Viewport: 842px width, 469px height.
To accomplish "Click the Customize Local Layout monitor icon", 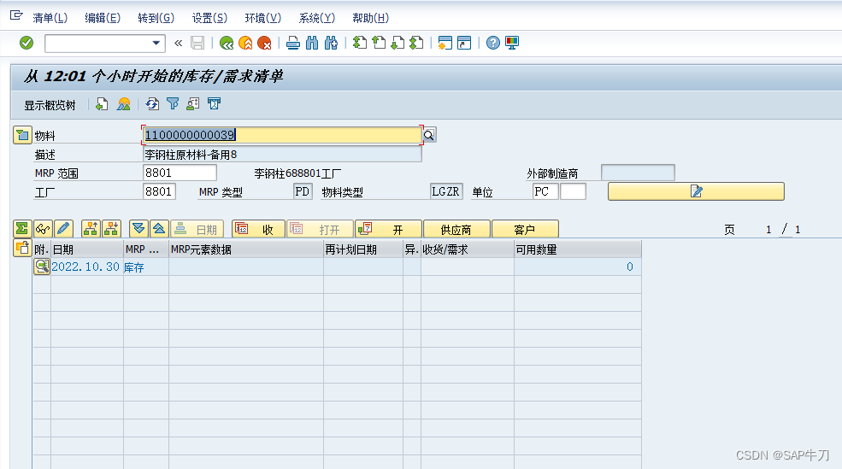I will [x=512, y=43].
